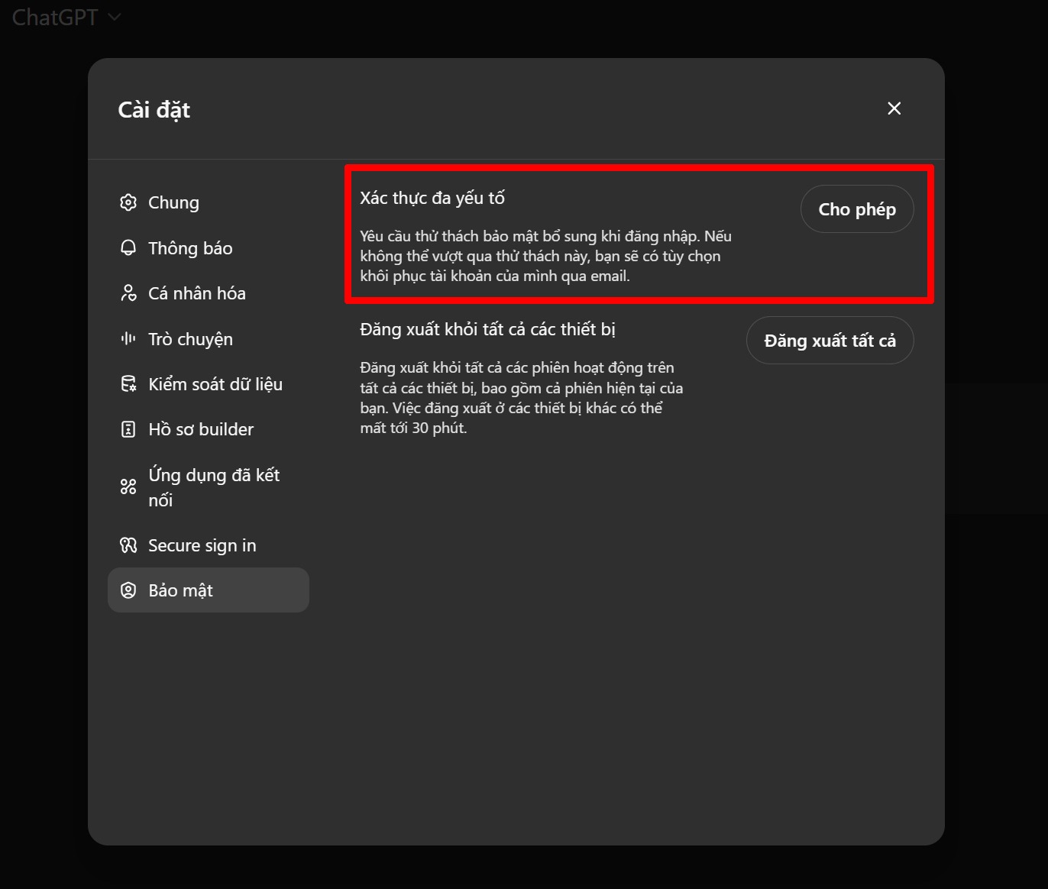This screenshot has height=889, width=1048.
Task: Click the shield icon for Bảo mật
Action: coord(128,590)
